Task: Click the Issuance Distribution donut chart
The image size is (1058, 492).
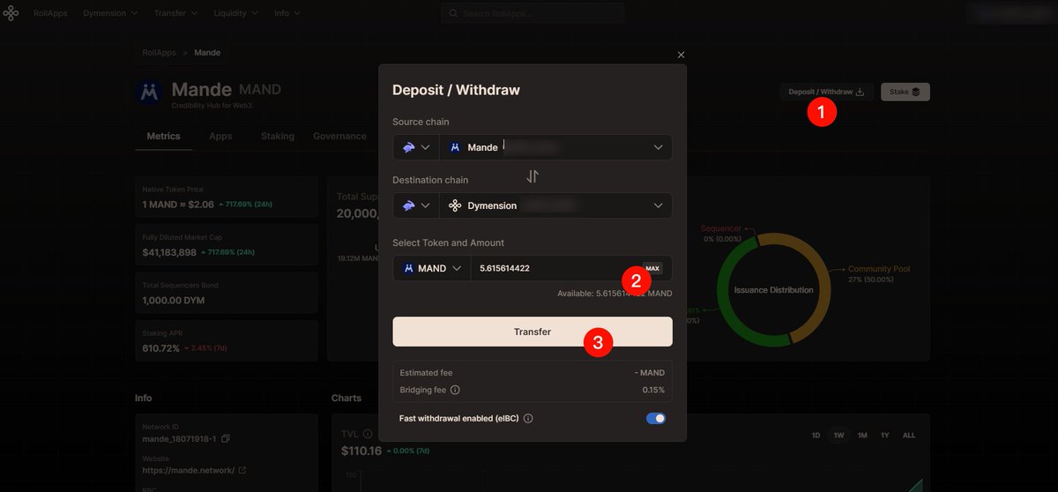Action: 773,289
